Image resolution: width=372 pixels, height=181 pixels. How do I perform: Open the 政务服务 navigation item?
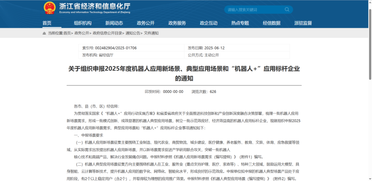177,23
